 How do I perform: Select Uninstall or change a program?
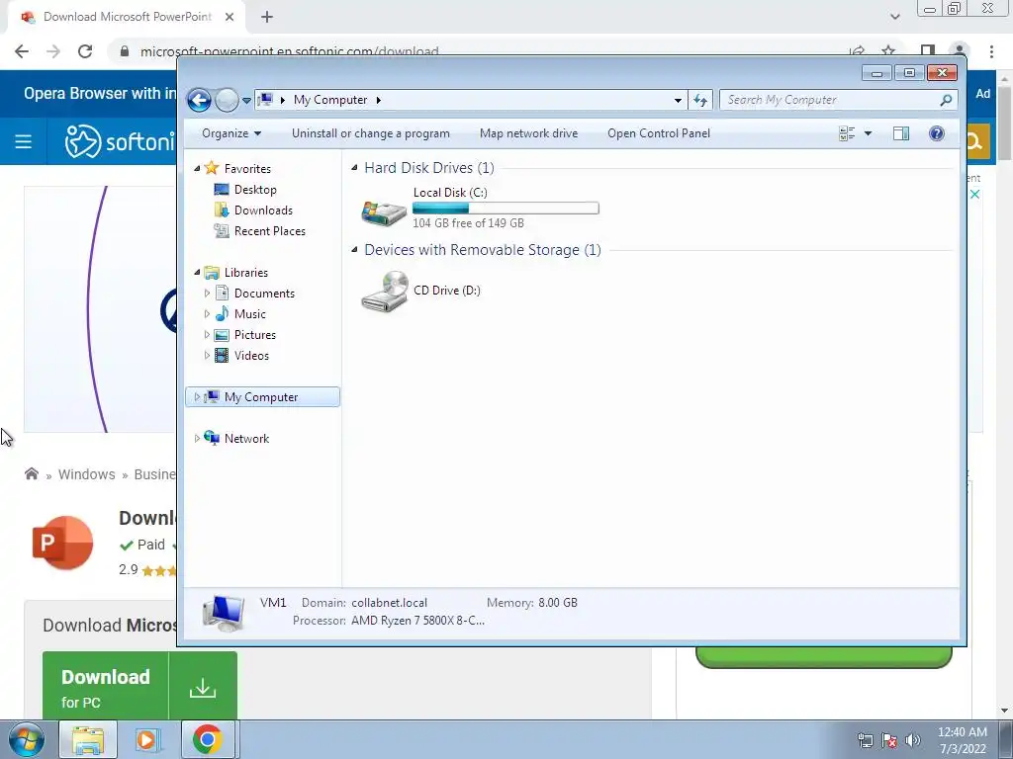click(x=371, y=133)
